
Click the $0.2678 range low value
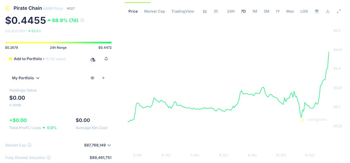coord(11,48)
